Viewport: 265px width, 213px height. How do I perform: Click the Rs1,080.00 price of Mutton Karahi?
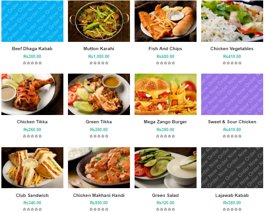[99, 57]
